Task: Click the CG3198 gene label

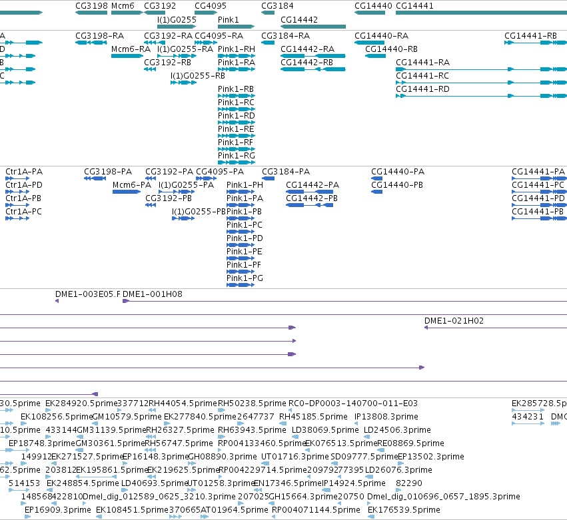Action: click(x=91, y=6)
